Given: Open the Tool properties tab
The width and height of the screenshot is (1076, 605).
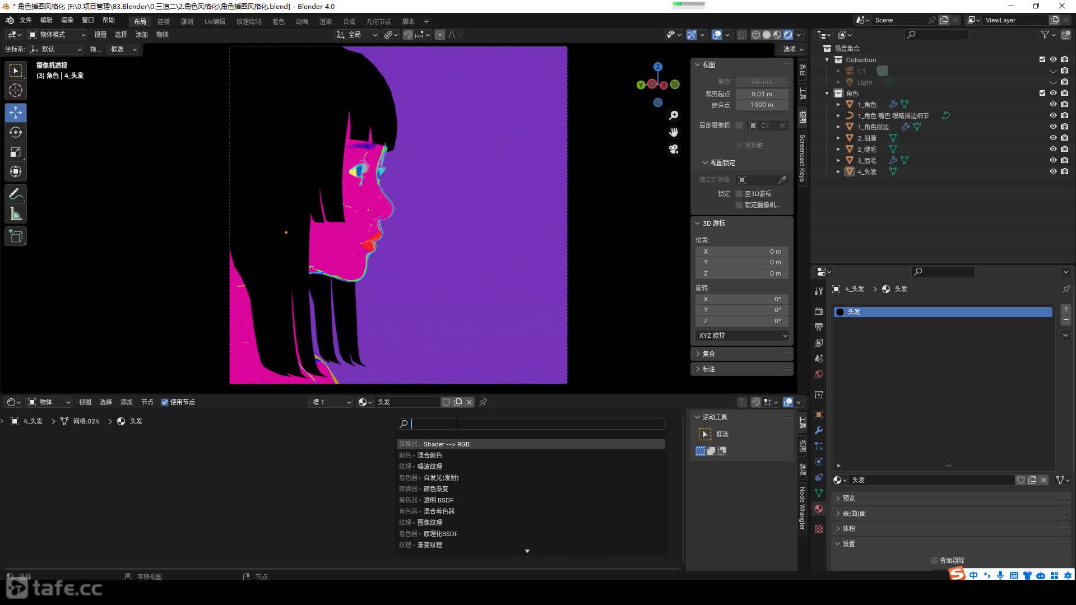Looking at the screenshot, I should click(x=819, y=291).
